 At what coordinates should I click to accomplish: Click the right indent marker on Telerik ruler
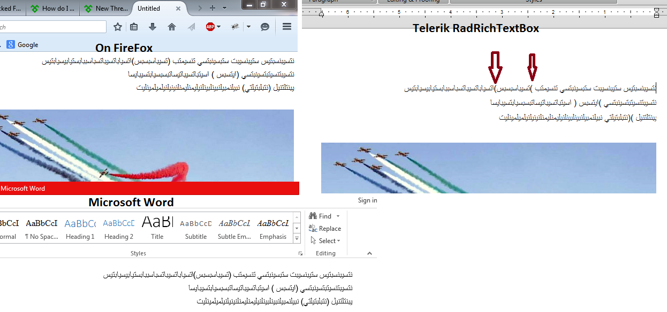tap(656, 13)
